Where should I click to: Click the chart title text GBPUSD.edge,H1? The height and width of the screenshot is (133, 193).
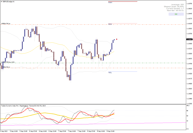9,2
